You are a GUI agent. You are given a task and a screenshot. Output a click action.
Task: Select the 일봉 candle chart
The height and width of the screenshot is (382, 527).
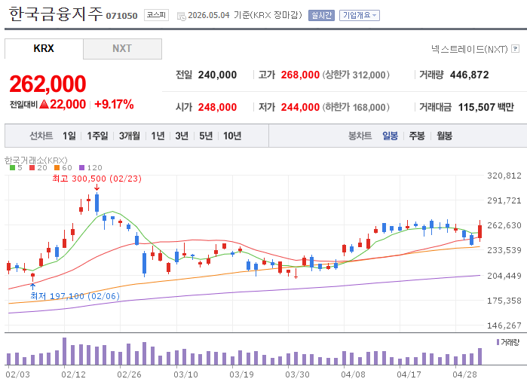pyautogui.click(x=391, y=136)
